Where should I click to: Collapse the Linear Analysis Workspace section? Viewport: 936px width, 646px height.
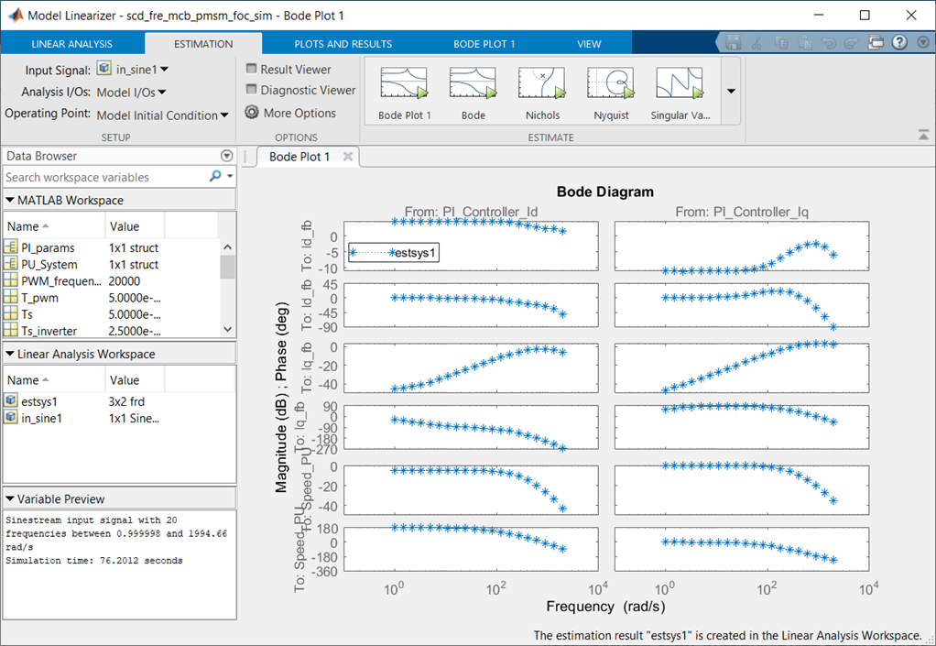[x=9, y=354]
